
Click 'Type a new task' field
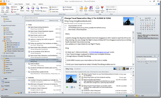click(147, 59)
